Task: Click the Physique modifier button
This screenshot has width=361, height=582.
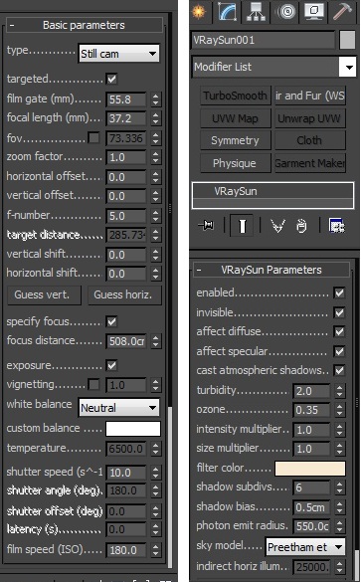Action: (x=236, y=163)
